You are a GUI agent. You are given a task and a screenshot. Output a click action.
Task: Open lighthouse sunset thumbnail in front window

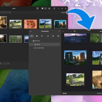[x=75, y=38]
